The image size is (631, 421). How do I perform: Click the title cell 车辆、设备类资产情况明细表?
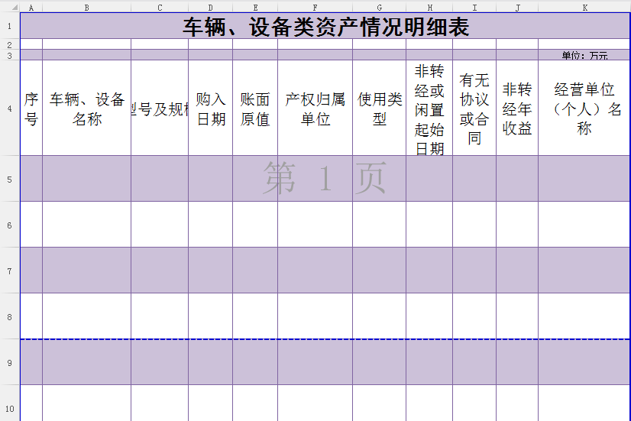tap(325, 28)
